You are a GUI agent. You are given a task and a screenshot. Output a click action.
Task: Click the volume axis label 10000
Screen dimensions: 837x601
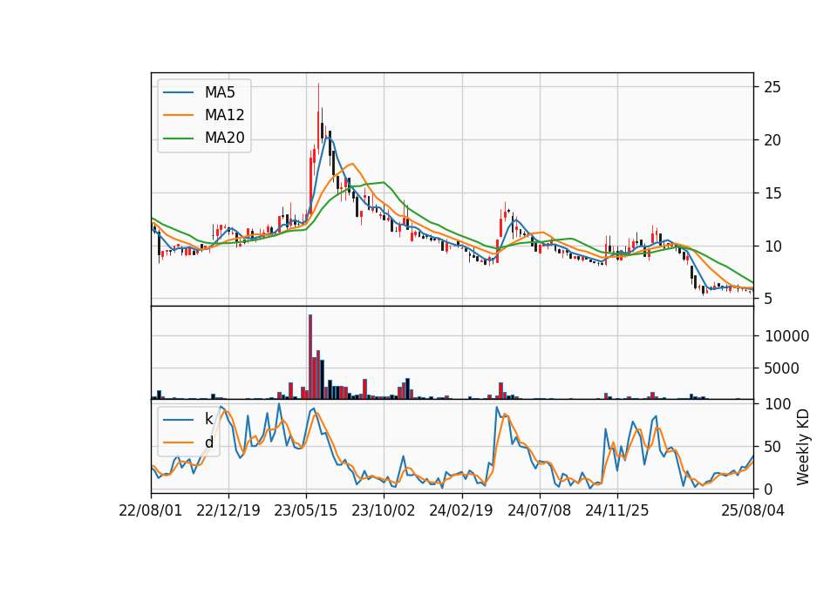pos(786,336)
